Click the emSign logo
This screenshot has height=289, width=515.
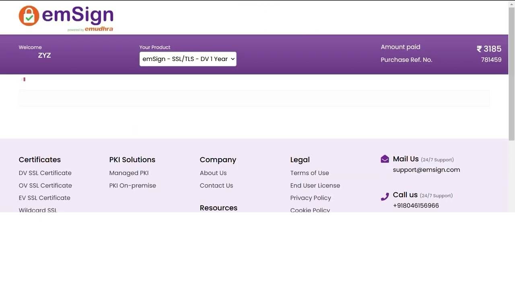pos(66,18)
